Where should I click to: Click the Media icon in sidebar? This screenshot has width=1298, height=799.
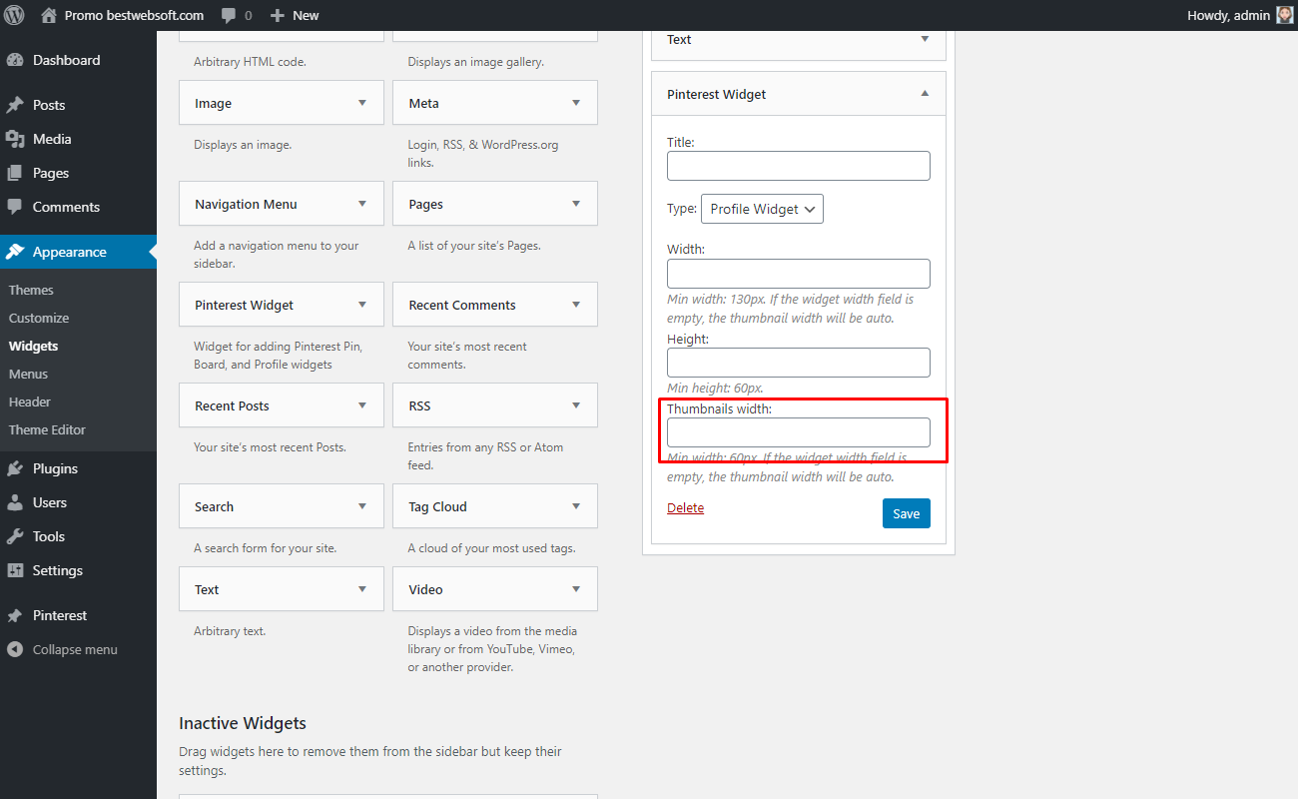click(15, 139)
